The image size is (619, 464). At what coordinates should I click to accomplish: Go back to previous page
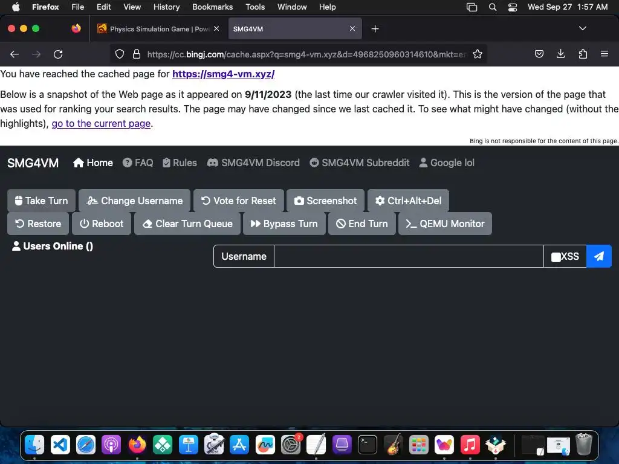click(x=15, y=54)
